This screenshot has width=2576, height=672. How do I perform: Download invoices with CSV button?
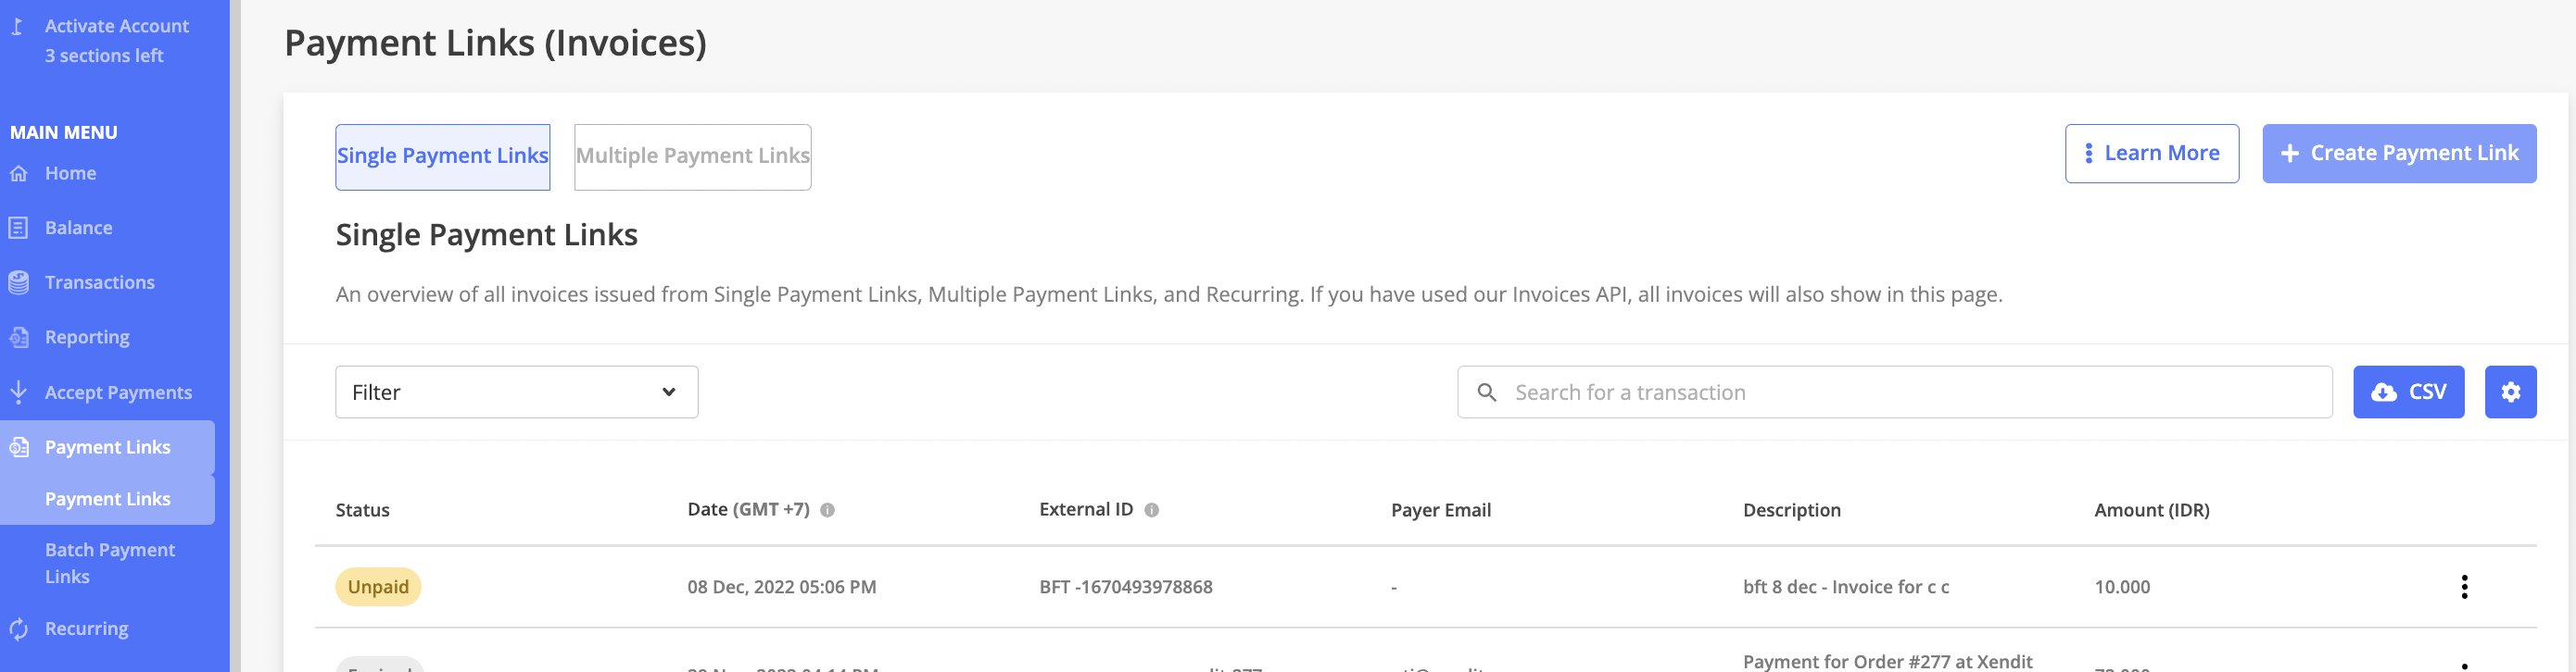pos(2407,392)
